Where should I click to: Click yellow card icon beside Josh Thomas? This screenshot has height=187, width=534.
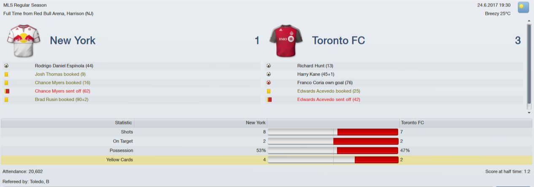click(6, 74)
